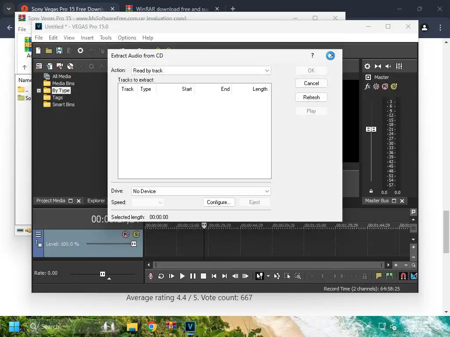
Task: Open the File menu in VEGAS
Action: coord(39,38)
